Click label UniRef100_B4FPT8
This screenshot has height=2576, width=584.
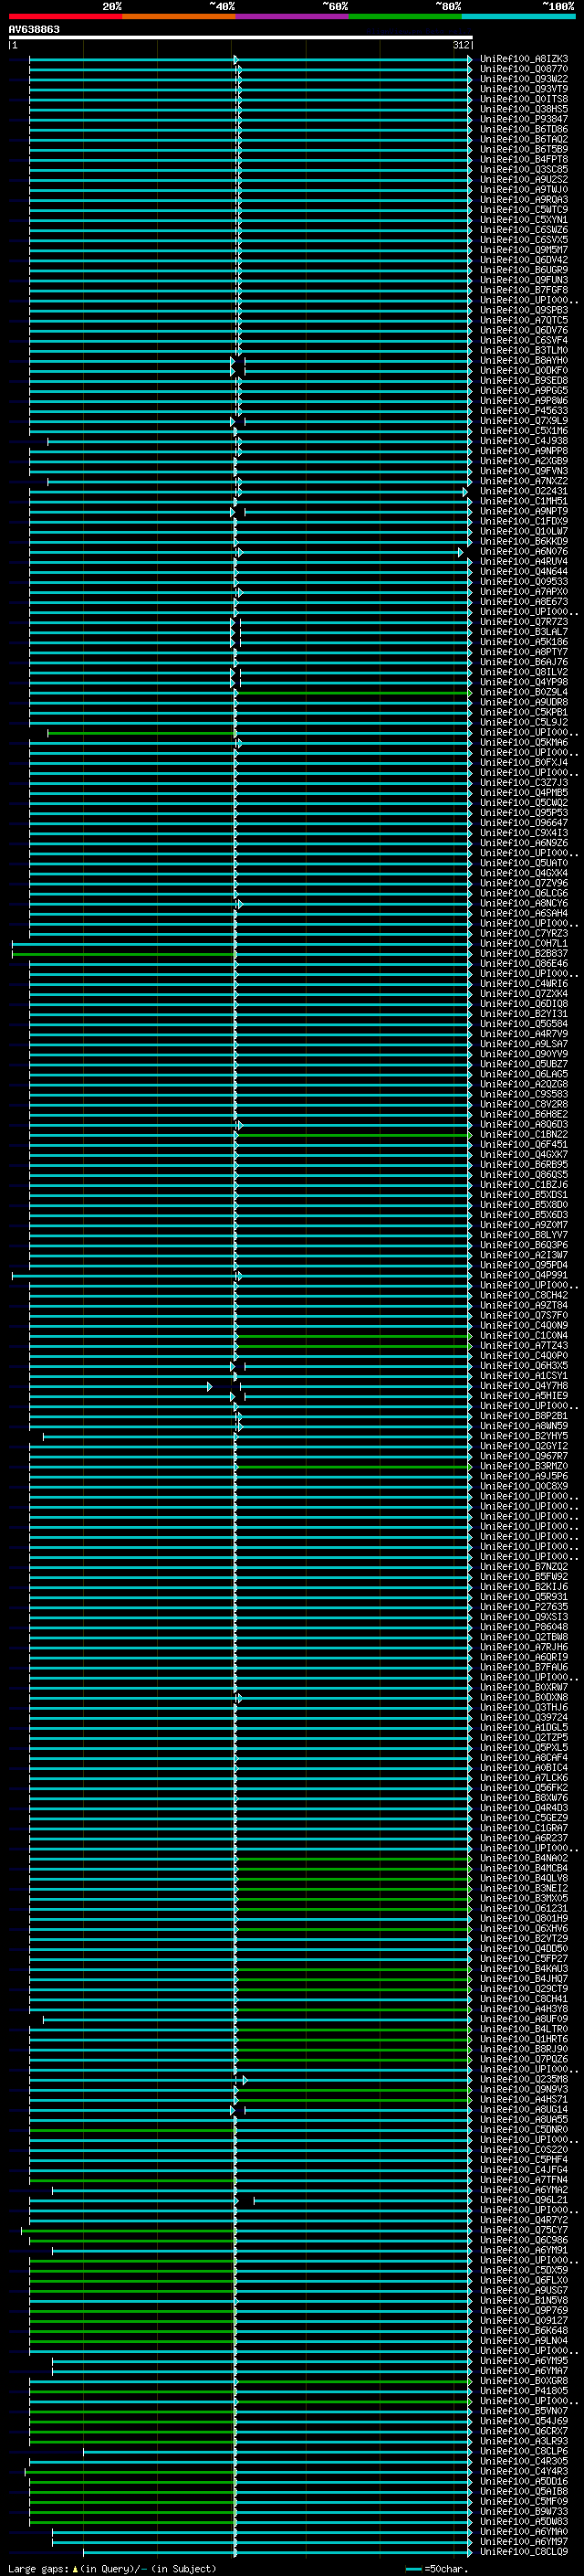pos(524,159)
